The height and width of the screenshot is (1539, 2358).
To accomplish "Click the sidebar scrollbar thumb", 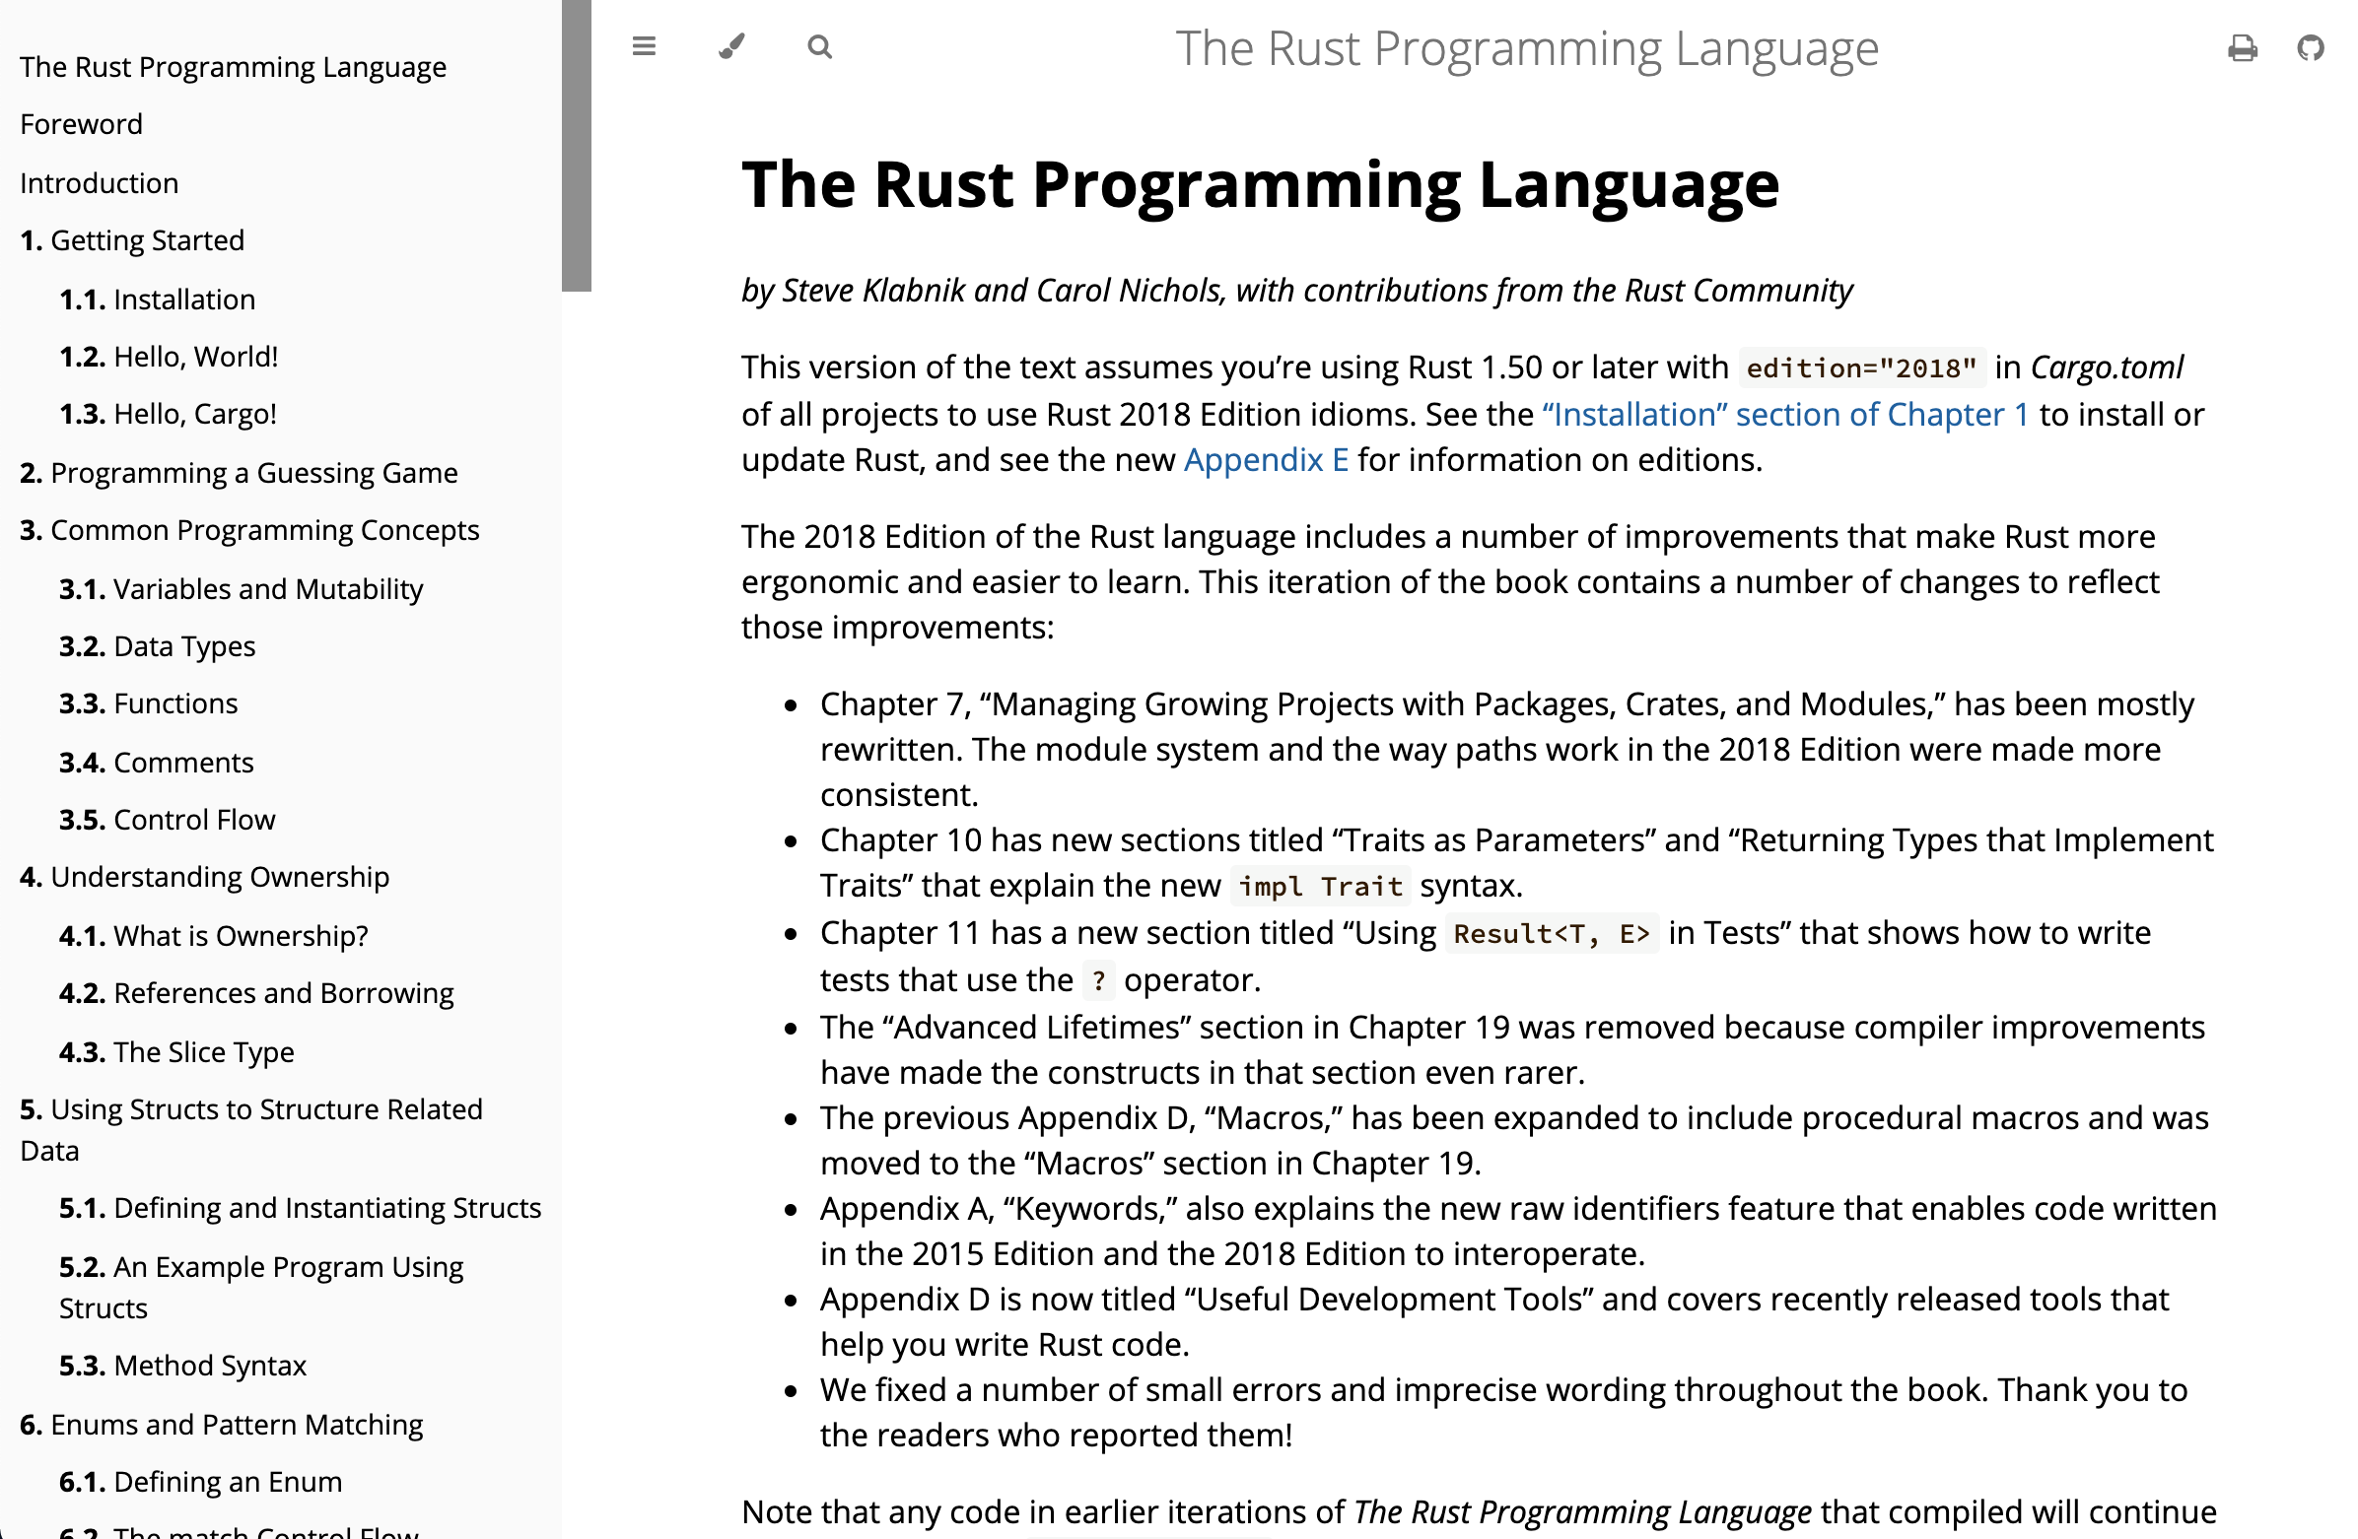I will tap(577, 146).
